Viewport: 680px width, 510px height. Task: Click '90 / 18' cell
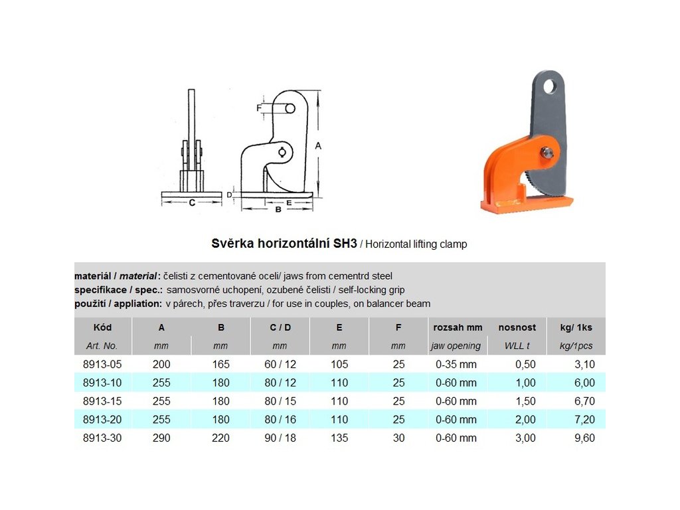pyautogui.click(x=280, y=438)
